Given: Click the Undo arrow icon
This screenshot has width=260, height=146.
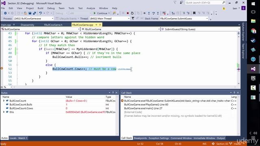Looking at the screenshot, I should [x=41, y=13].
